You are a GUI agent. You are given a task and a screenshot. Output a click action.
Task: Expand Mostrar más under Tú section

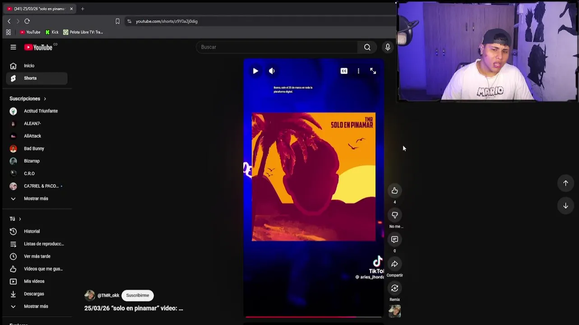pos(37,306)
